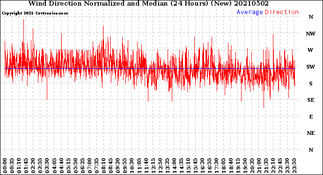Click the '19:15' time label

[x=238, y=166]
